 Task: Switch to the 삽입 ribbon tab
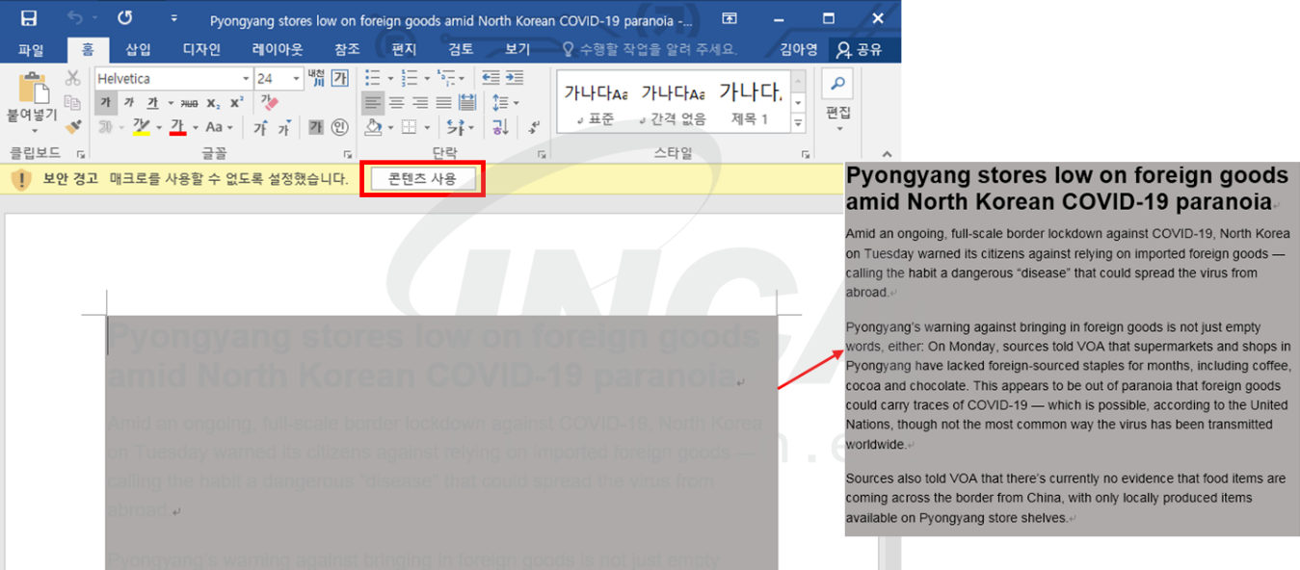pyautogui.click(x=138, y=49)
